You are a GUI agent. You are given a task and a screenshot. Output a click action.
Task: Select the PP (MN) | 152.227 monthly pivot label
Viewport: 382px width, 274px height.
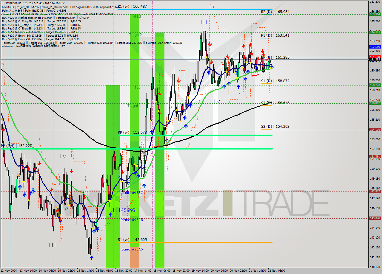pos(16,146)
